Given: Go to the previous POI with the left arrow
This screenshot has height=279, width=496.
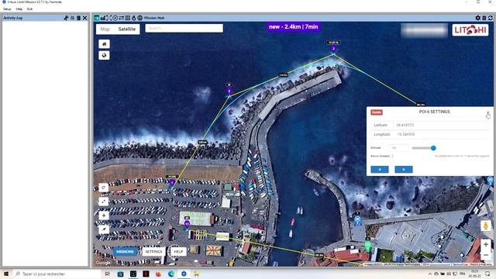Looking at the screenshot, I should tap(380, 170).
